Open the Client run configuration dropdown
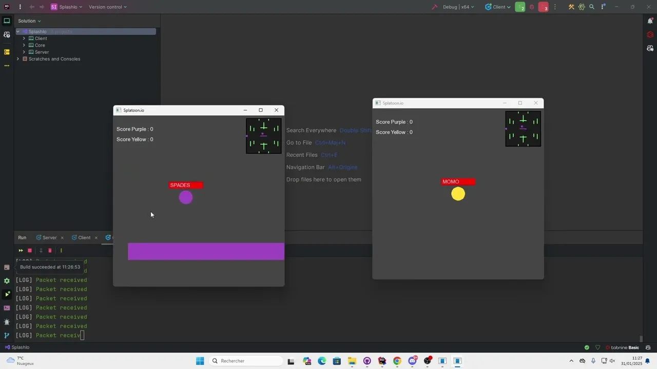Screen dimensions: 657x369 pos(498,7)
